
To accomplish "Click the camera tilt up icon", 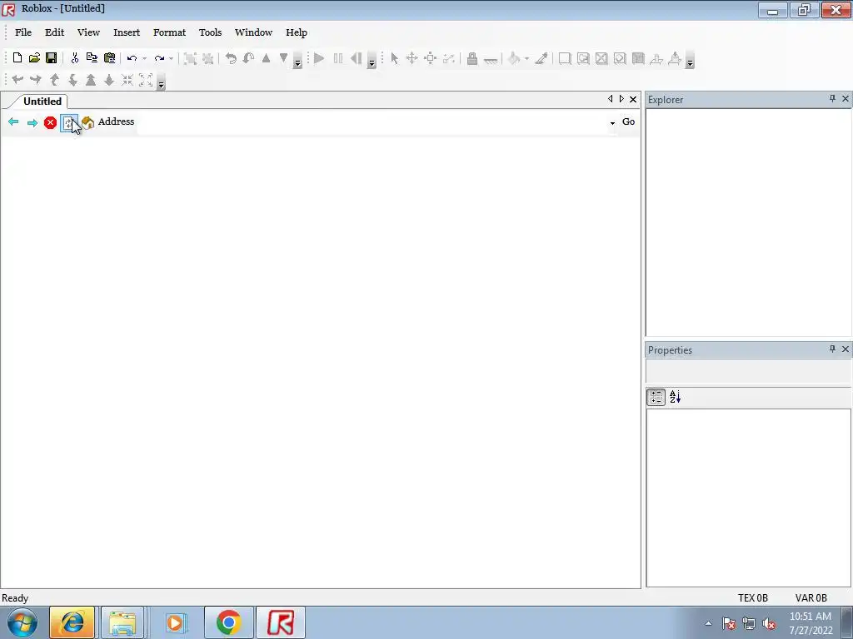I will tap(54, 80).
